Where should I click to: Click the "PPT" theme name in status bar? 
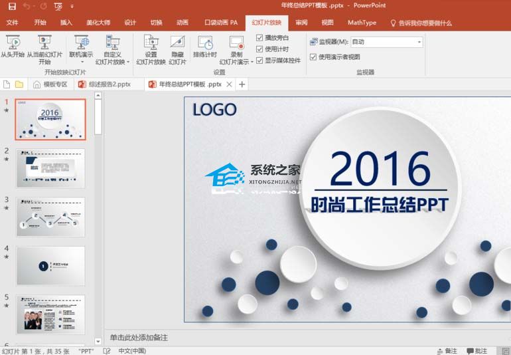pos(86,351)
